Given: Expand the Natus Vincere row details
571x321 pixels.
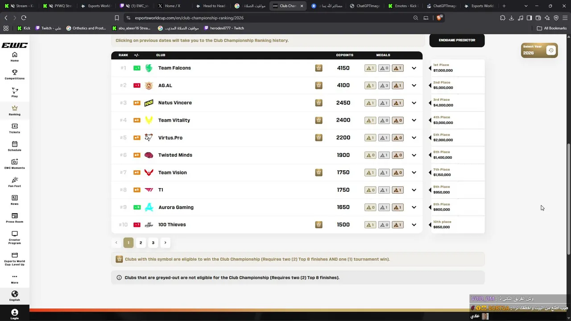Looking at the screenshot, I should [x=414, y=103].
